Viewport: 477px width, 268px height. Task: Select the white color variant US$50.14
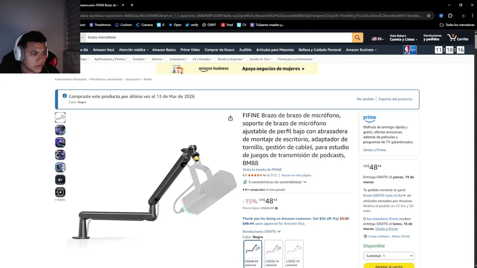294,254
